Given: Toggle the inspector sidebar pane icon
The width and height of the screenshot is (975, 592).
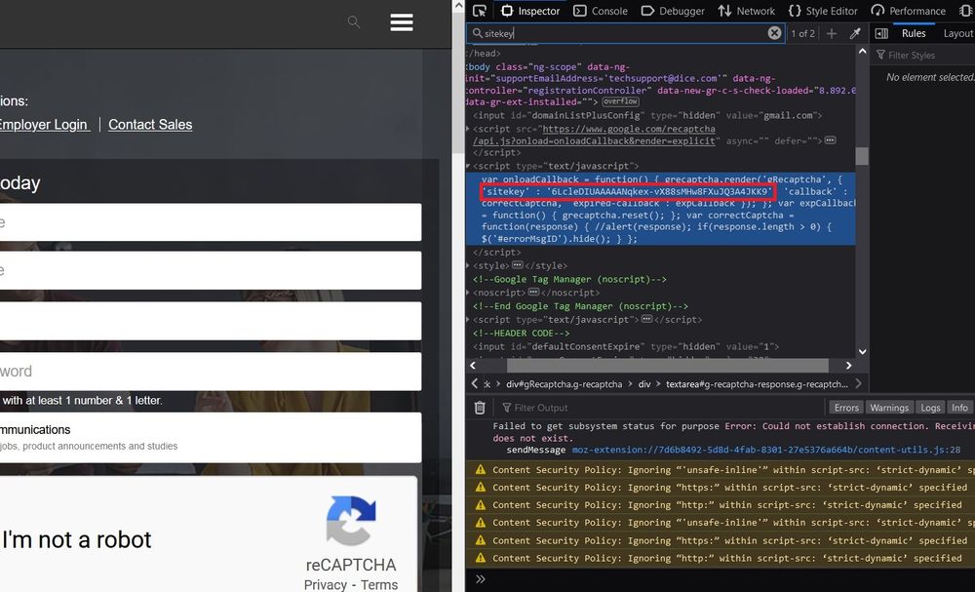Looking at the screenshot, I should 881,33.
